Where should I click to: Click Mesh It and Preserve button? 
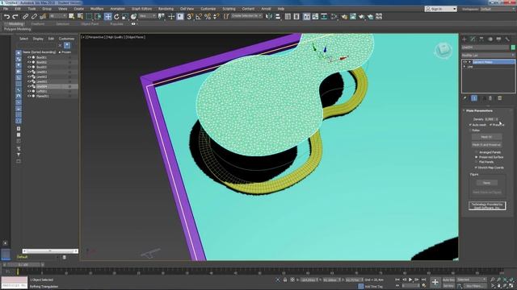coord(486,145)
